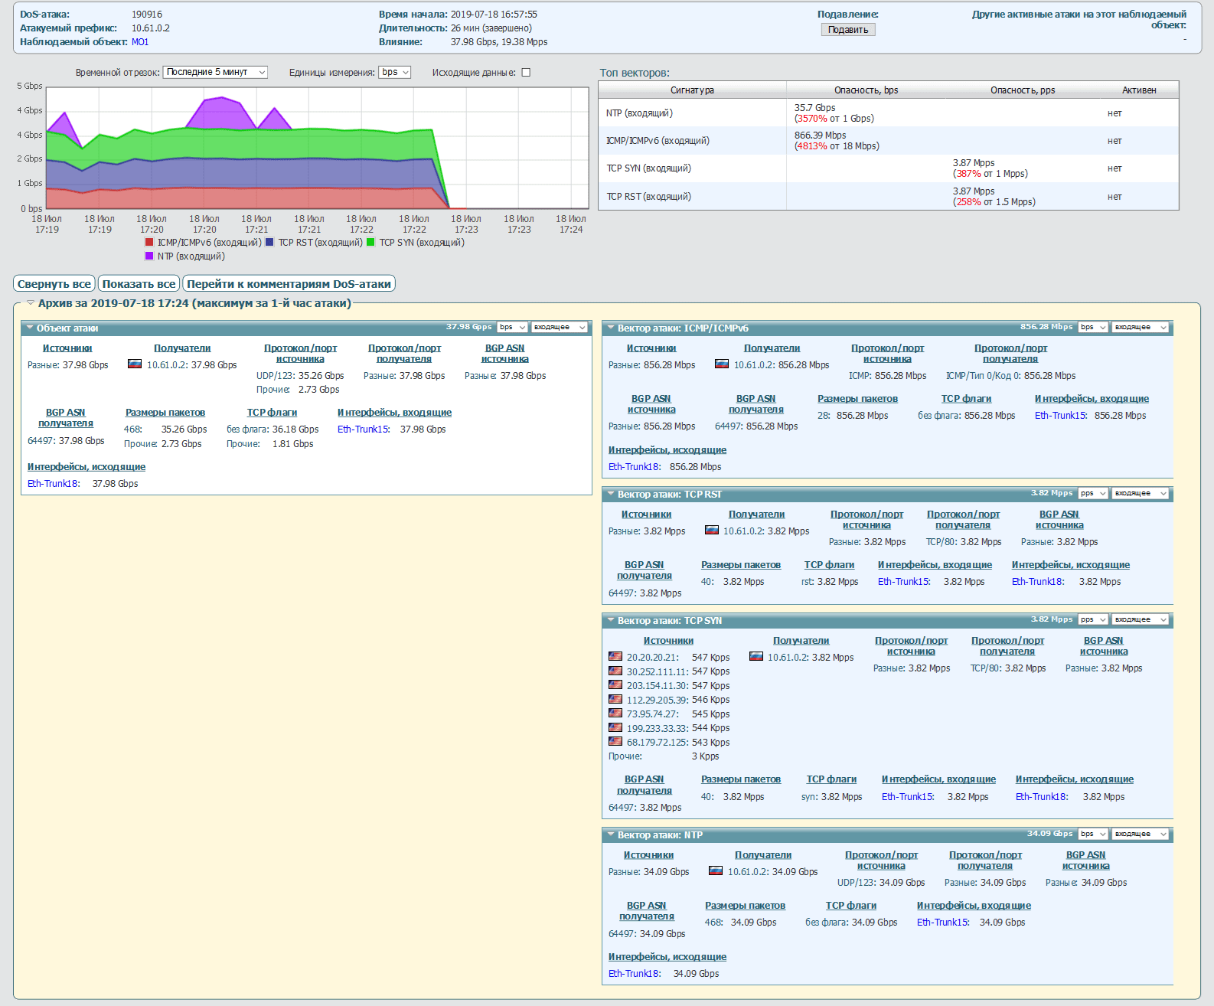Go to DoS attack comments button
This screenshot has width=1214, height=1006.
289,284
